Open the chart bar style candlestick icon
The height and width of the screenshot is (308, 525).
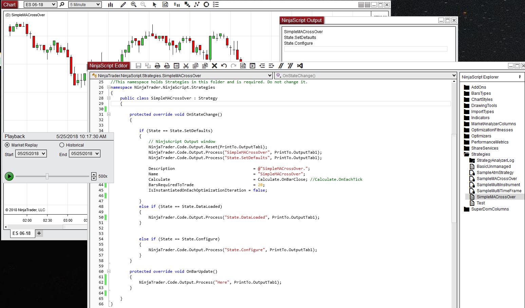111,4
